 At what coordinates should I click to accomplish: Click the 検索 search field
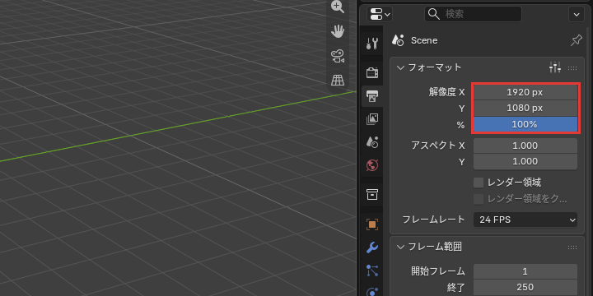[473, 14]
